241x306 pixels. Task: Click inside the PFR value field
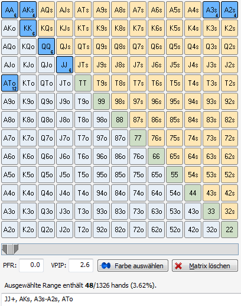[31, 265]
